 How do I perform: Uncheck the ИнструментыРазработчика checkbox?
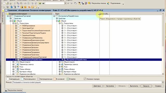[x=18, y=60]
